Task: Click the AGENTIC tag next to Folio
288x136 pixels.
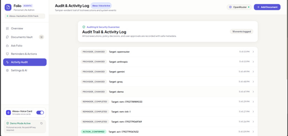Action: (28, 6)
